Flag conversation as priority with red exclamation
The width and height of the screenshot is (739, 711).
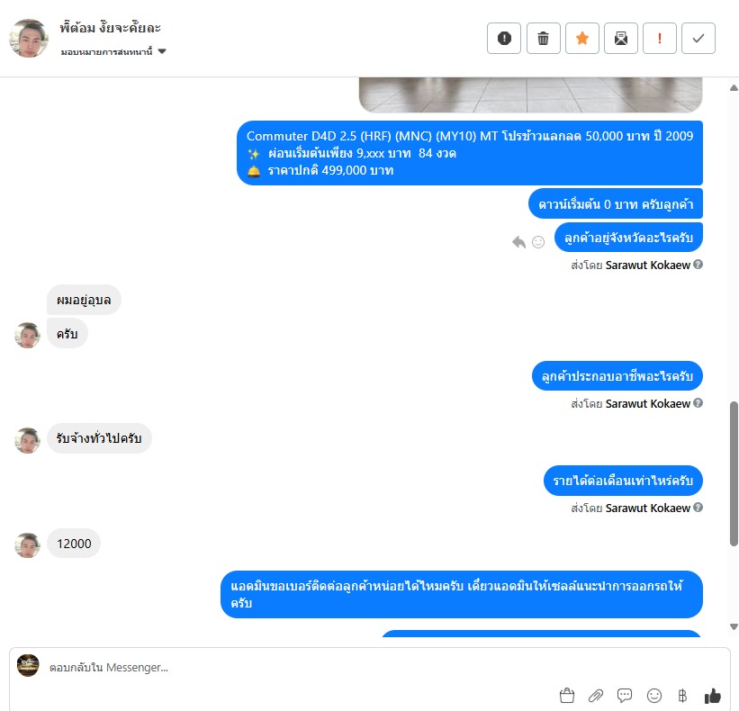click(660, 38)
